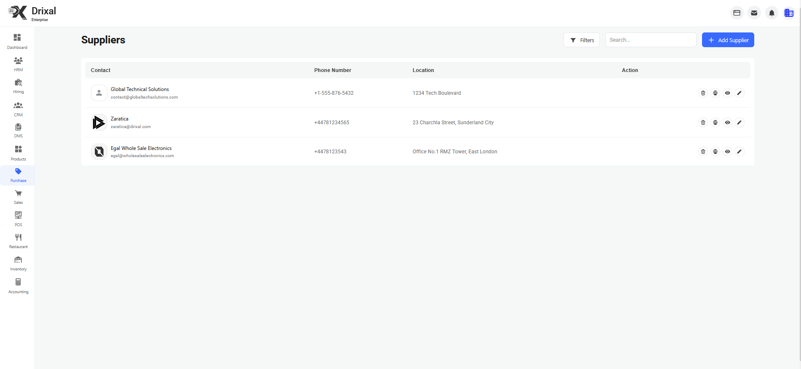Open the Accounting sidebar section

point(18,286)
